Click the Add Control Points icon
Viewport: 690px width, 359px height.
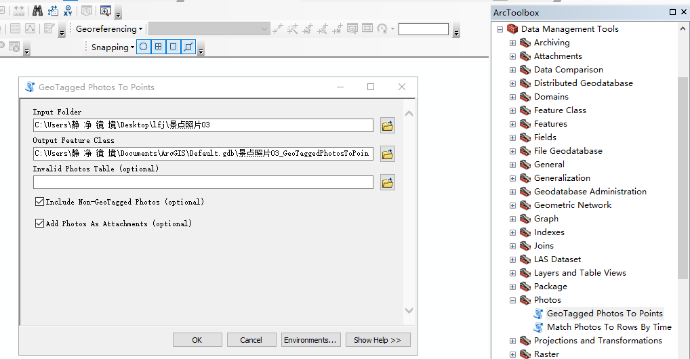tap(278, 29)
